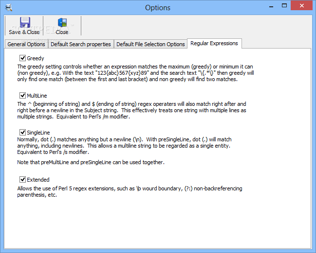
Task: Switch to the General Options tab
Action: 26,44
